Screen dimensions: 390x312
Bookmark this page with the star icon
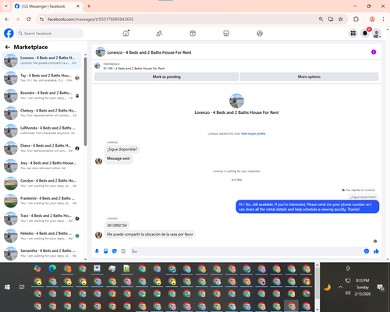coord(341,19)
